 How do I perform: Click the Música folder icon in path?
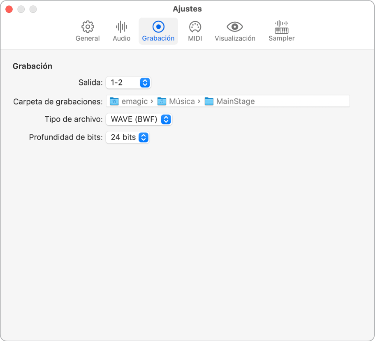pyautogui.click(x=162, y=101)
